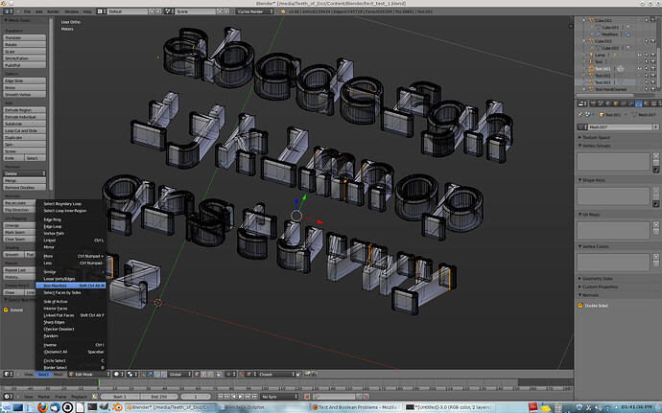Expand the Geometry Data panel
The image size is (662, 413).
coord(597,279)
